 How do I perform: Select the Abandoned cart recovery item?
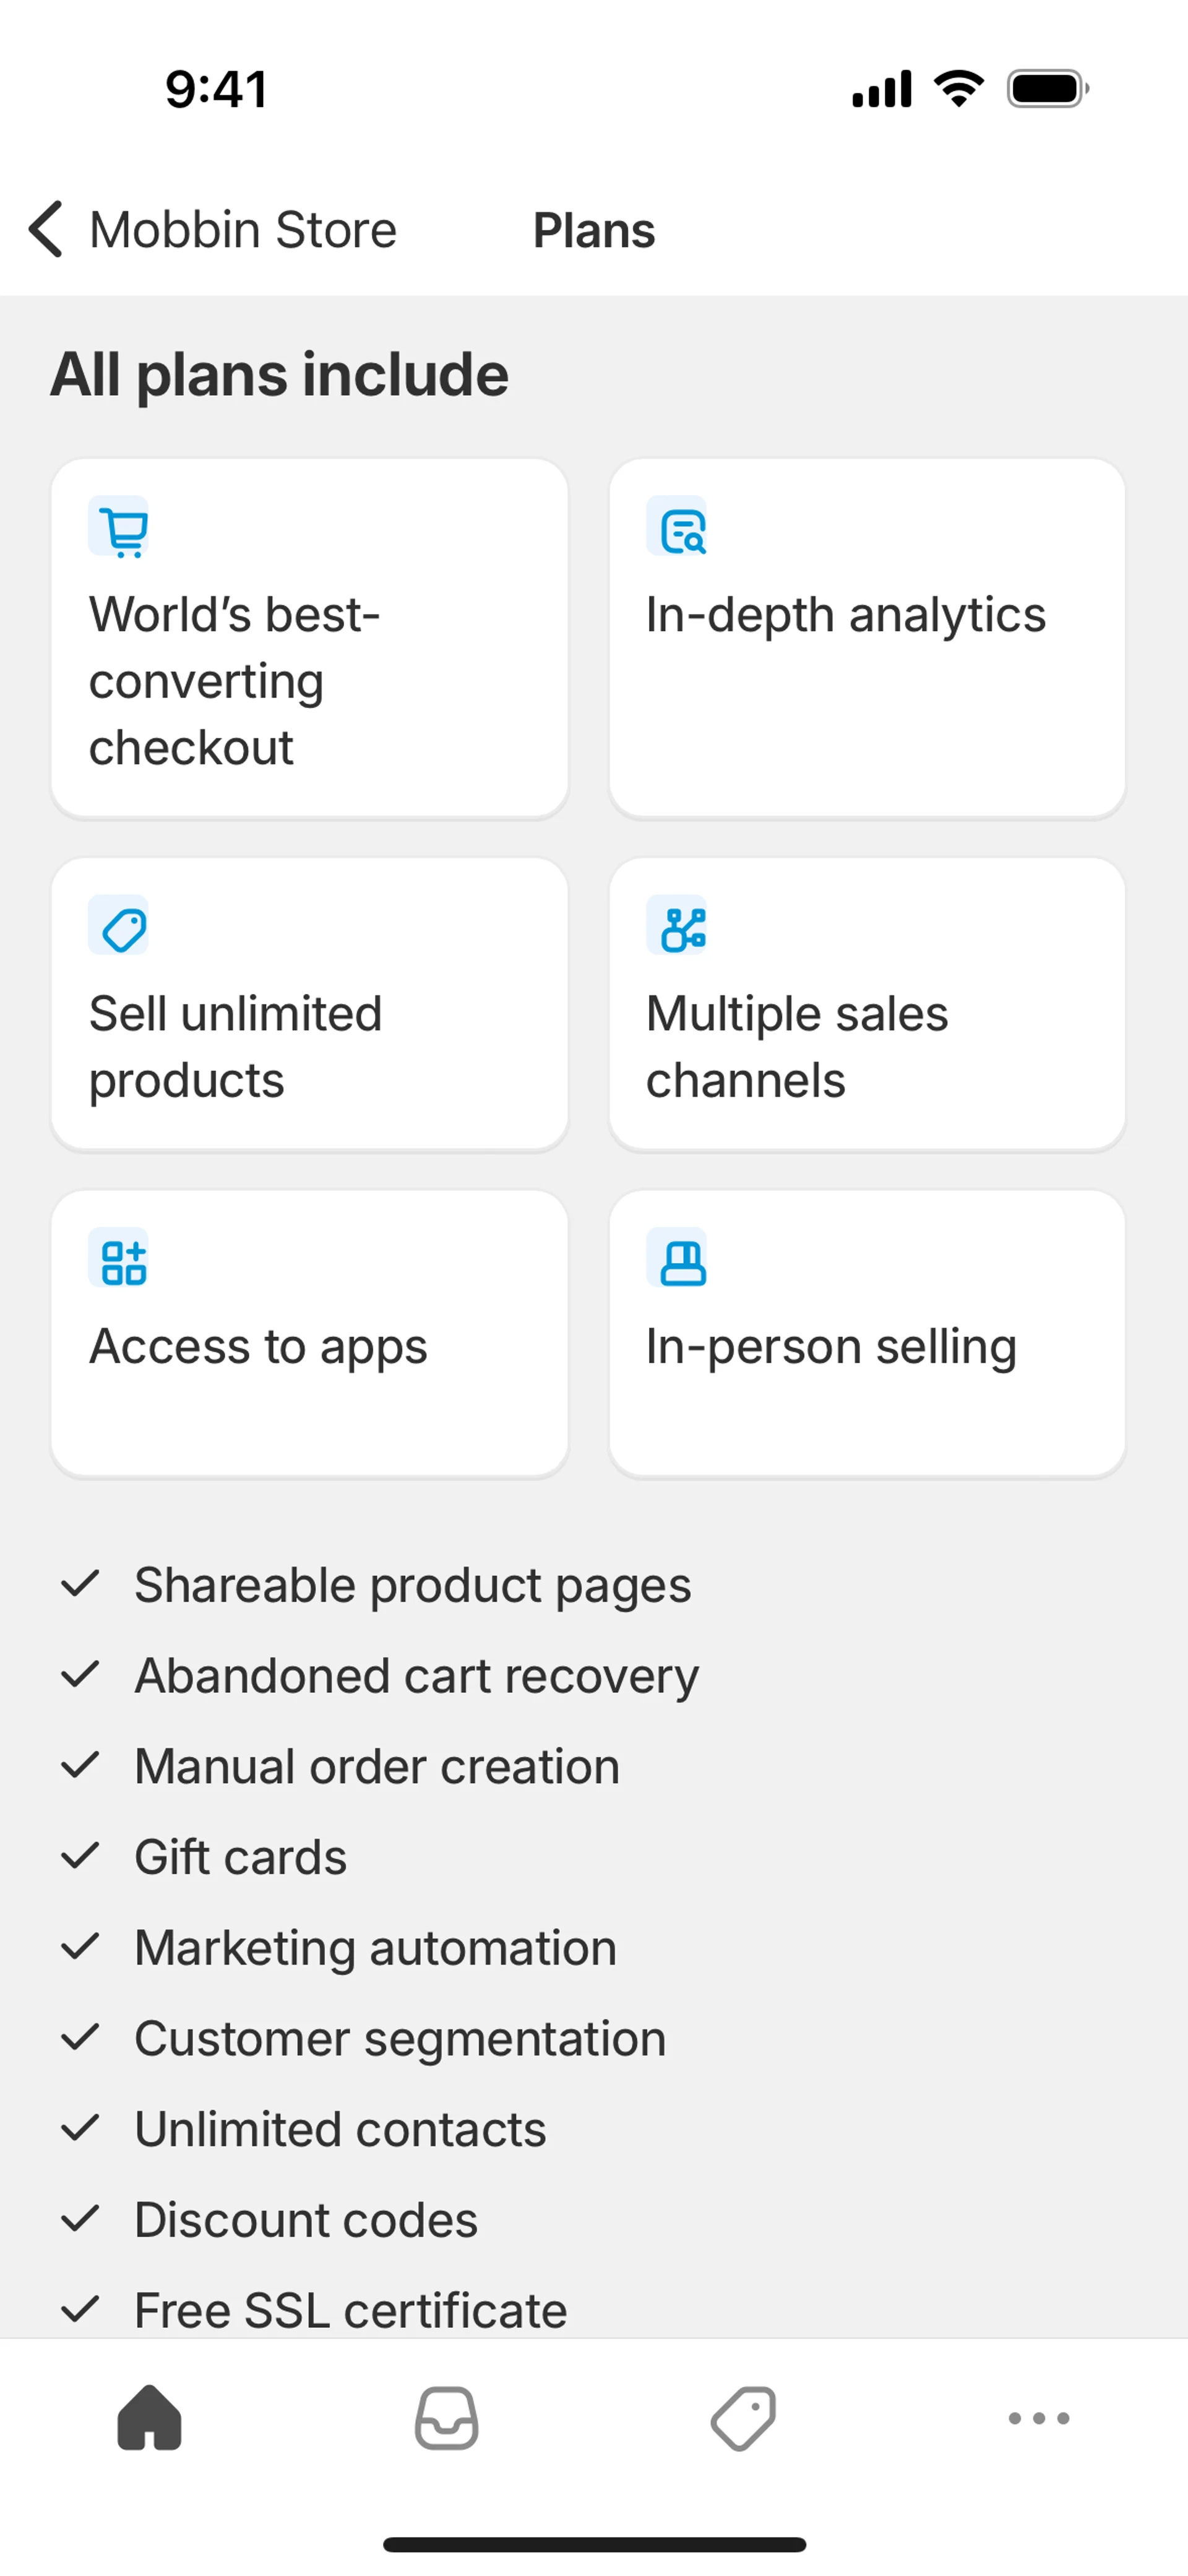(x=416, y=1676)
